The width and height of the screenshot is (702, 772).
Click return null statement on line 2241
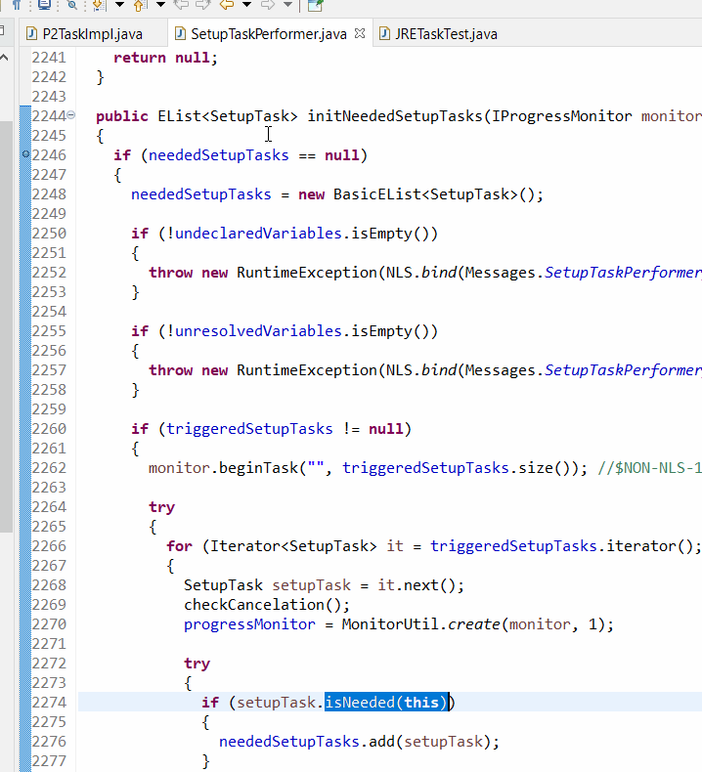click(x=165, y=58)
